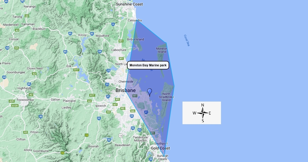This screenshot has height=162, width=308.
Task: Click the route 37 shield near Brisbane
Action: [108, 97]
